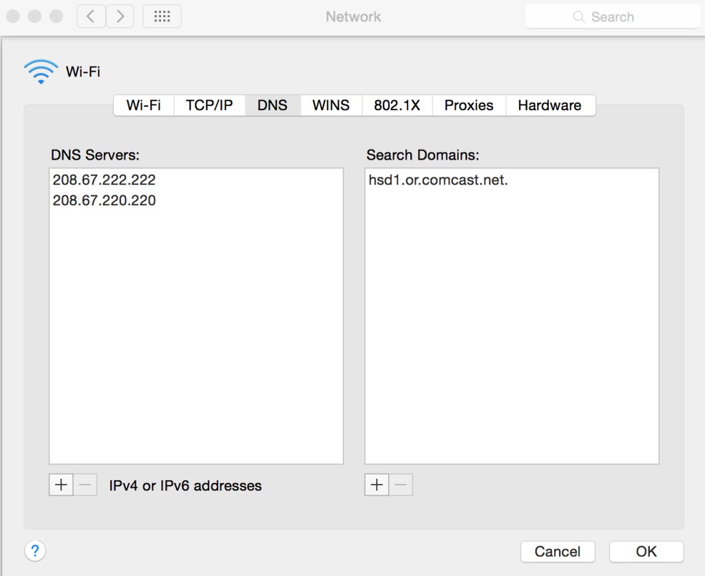Select the WINS tab
This screenshot has width=705, height=576.
coord(330,105)
